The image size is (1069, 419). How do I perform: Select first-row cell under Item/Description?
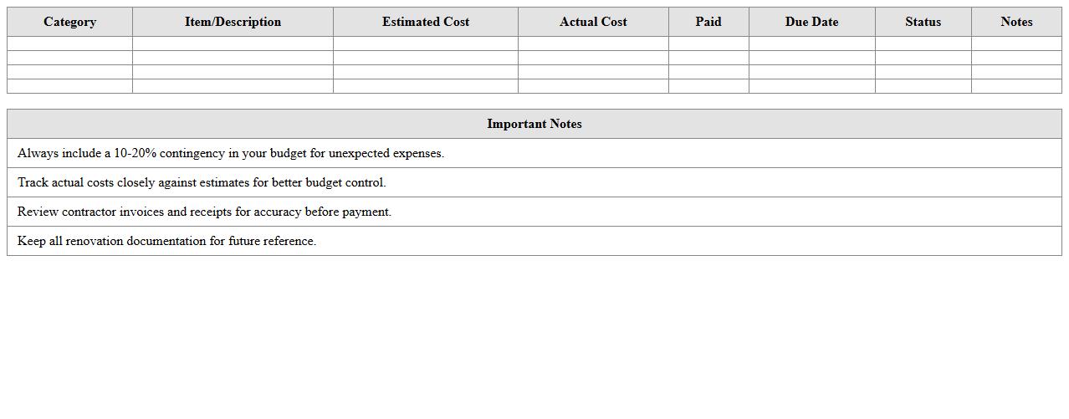[233, 43]
